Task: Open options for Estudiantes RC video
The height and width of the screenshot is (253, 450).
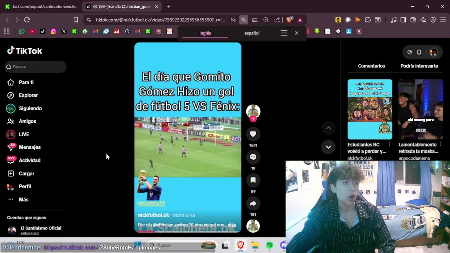Action: 389,144
